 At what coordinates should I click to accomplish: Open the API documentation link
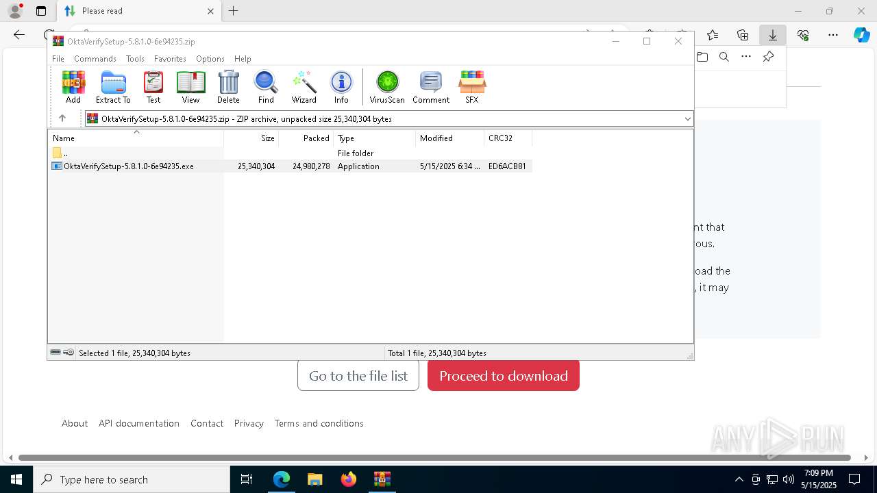point(139,423)
